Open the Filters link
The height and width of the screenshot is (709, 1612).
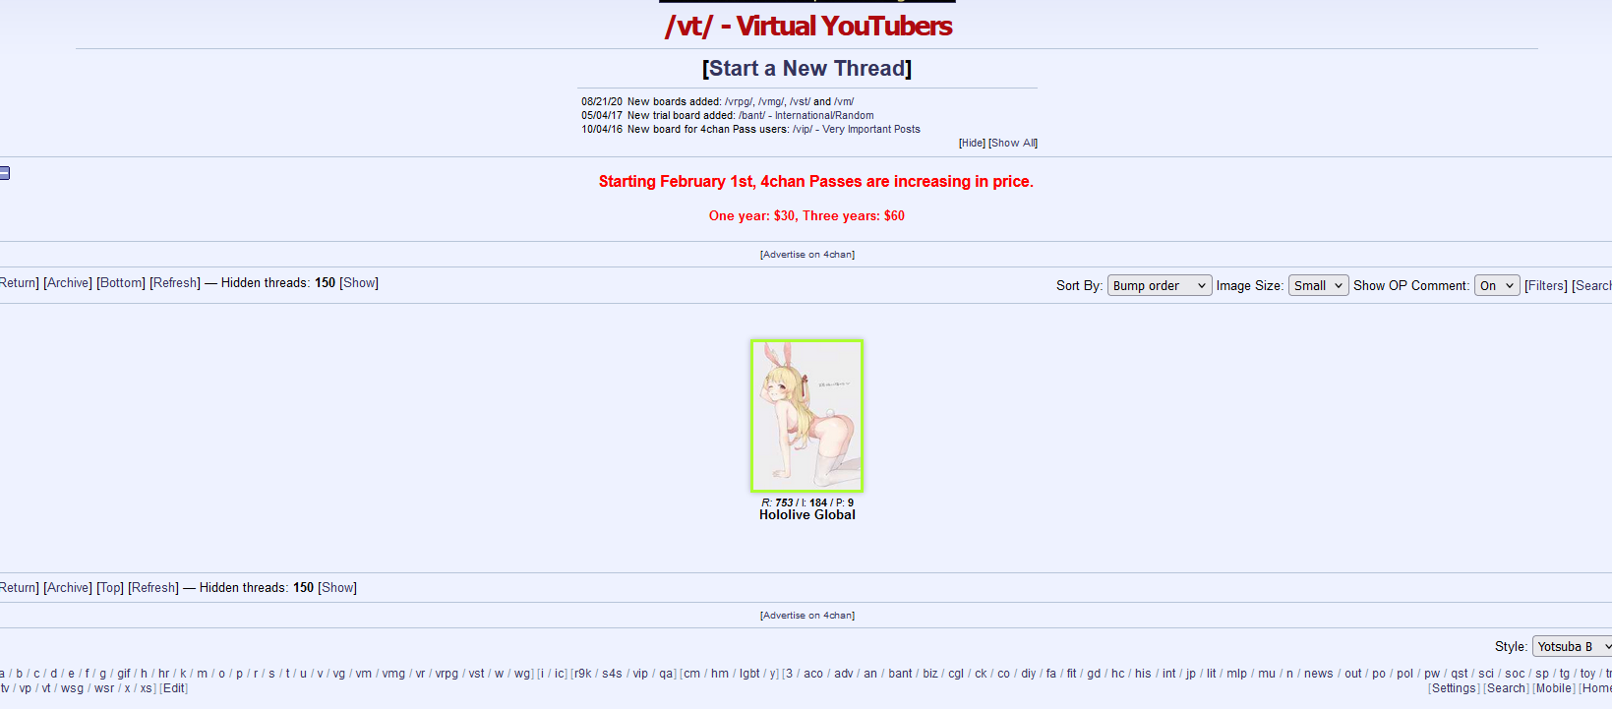click(x=1546, y=286)
